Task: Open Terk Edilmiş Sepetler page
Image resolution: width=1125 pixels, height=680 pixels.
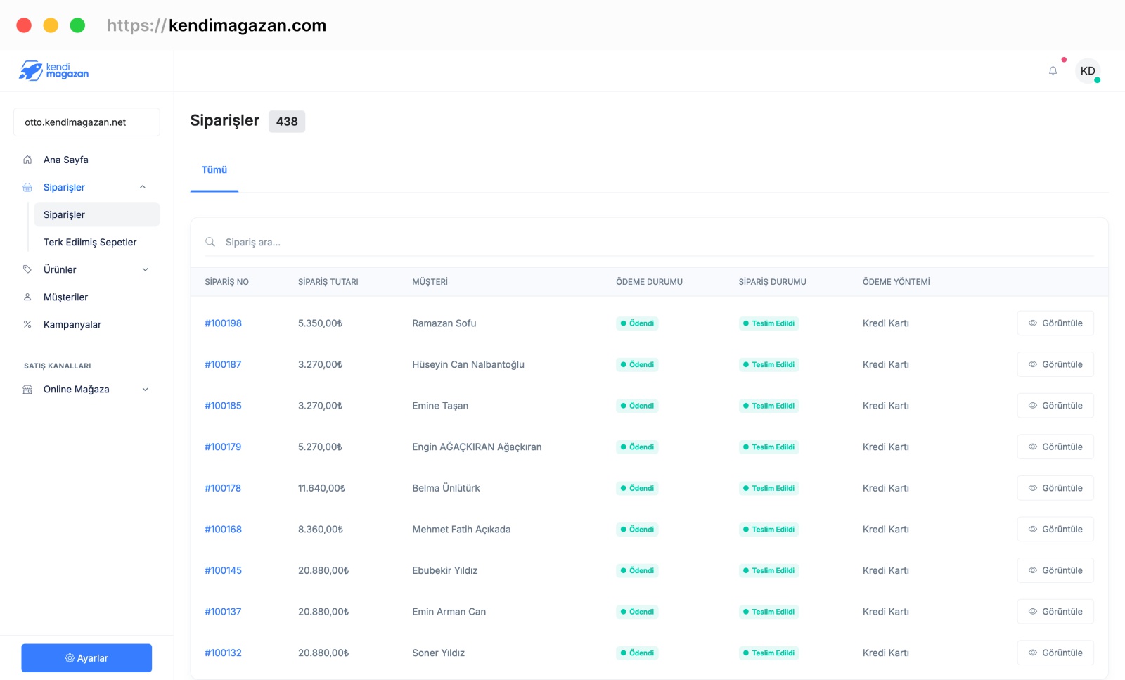Action: point(90,242)
